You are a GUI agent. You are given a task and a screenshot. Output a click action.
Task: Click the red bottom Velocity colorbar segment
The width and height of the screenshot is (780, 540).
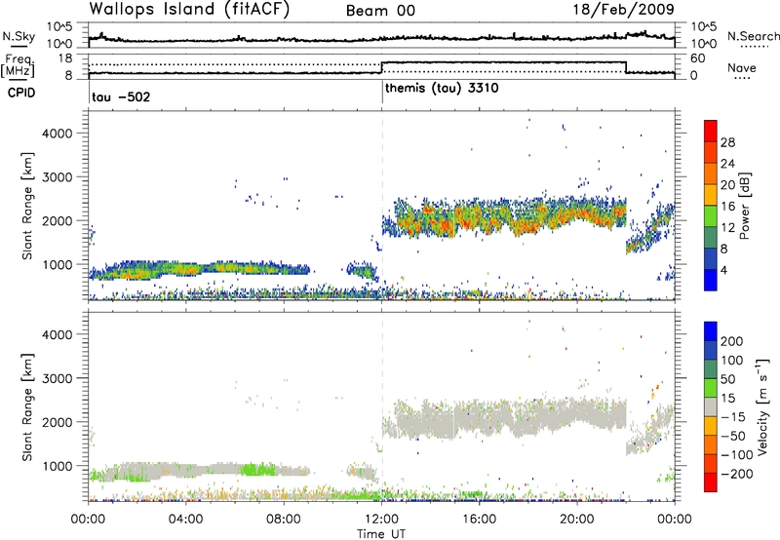pyautogui.click(x=711, y=482)
